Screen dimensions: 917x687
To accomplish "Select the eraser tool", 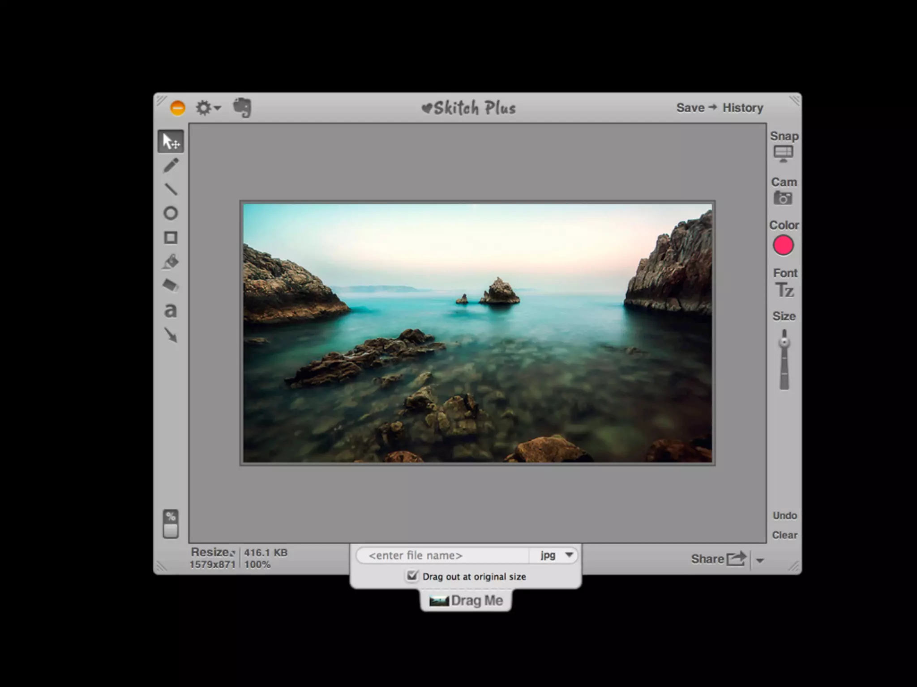I will (x=171, y=285).
